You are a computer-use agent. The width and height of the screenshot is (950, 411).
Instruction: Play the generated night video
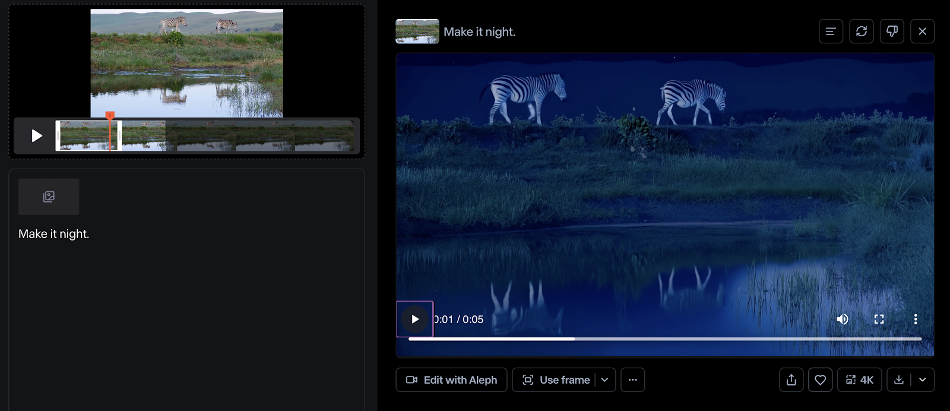pyautogui.click(x=415, y=320)
